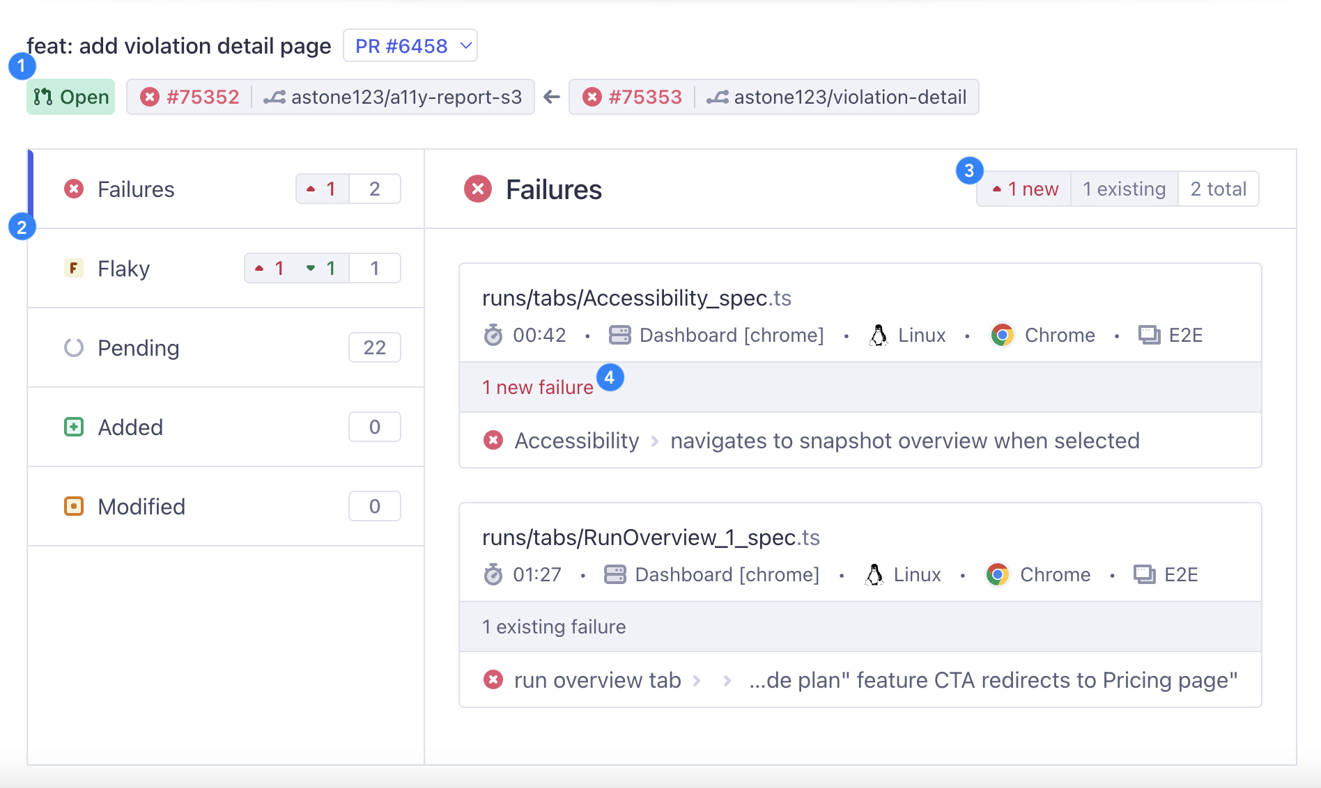Click the green Open pull request status badge

pos(71,97)
